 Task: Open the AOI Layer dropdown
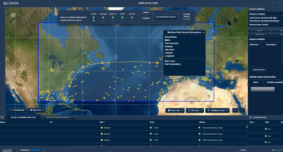(195, 110)
